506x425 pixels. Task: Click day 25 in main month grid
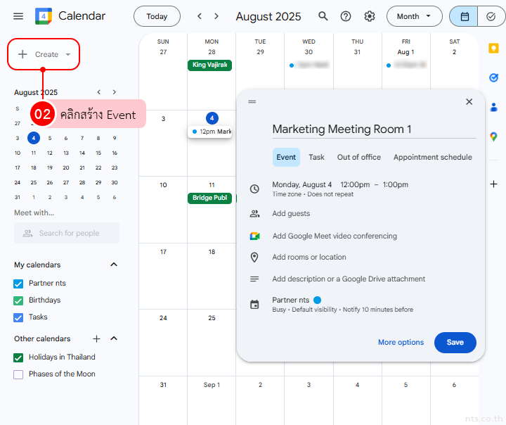[x=212, y=318]
